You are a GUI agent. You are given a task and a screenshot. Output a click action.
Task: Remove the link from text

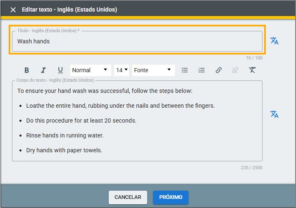click(235, 70)
